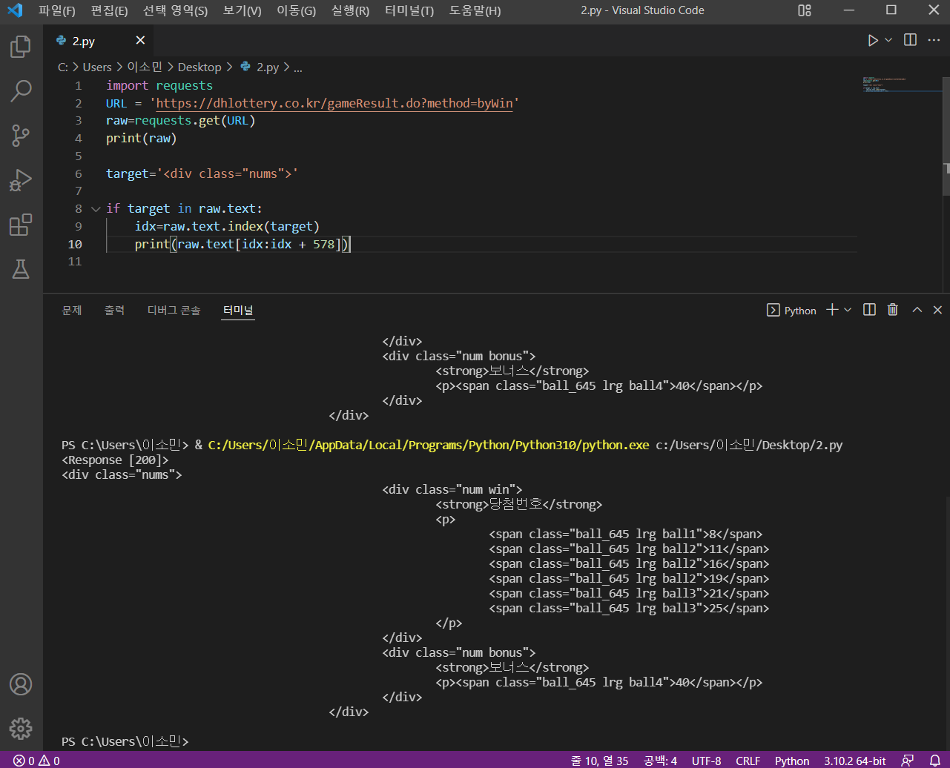The height and width of the screenshot is (768, 950).
Task: Open the 편집(E) menu
Action: click(109, 10)
